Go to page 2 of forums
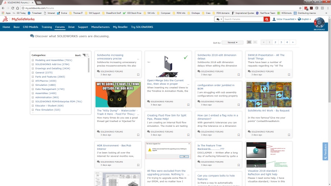This screenshot has width=331, height=186. [x=275, y=42]
